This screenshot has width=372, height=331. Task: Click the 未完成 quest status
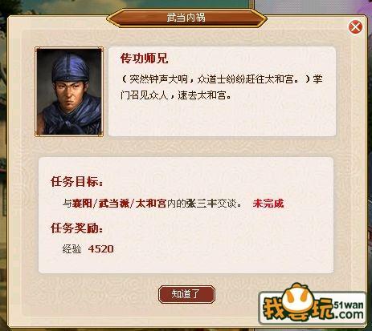[268, 204]
